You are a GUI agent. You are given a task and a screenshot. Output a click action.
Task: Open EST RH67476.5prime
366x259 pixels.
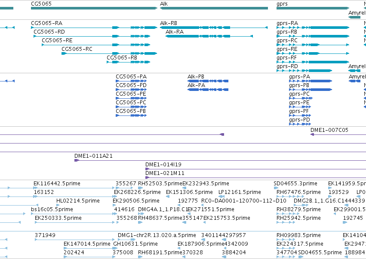click(x=298, y=192)
